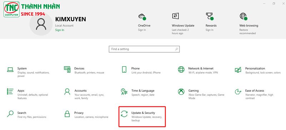Open the Phone settings title

coord(135,68)
